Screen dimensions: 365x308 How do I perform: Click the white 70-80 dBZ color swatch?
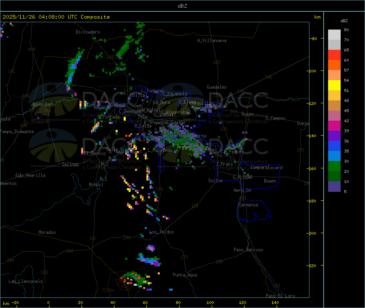coord(334,35)
